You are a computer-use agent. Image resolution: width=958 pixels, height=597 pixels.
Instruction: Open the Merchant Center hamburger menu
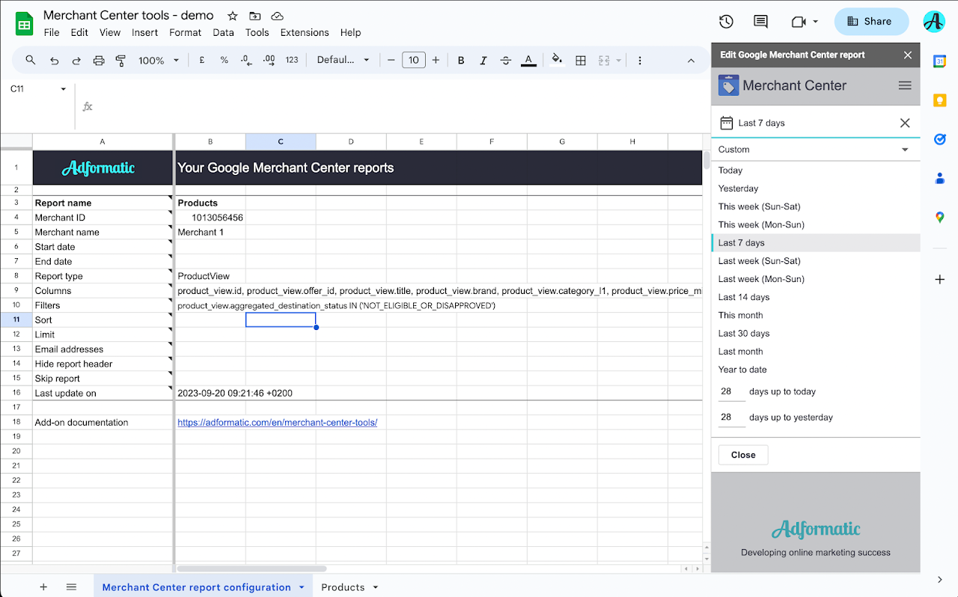905,85
